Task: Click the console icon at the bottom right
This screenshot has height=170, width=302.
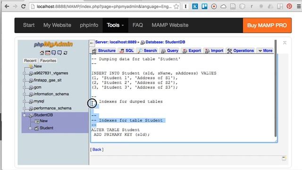Action: coord(284,159)
